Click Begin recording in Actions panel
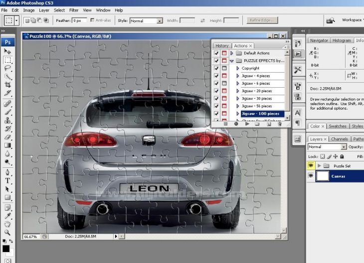The image size is (364, 263). tap(236, 124)
